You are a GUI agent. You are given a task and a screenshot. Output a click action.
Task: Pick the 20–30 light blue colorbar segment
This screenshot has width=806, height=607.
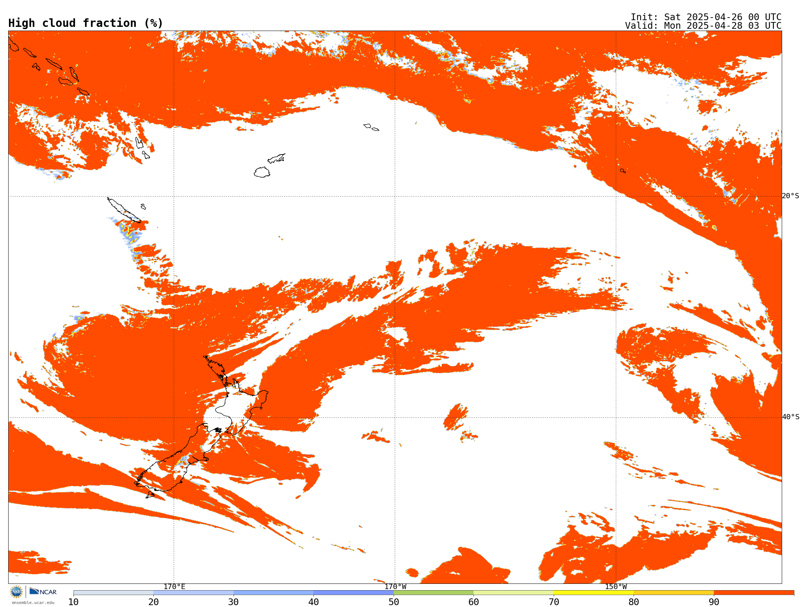pyautogui.click(x=193, y=593)
